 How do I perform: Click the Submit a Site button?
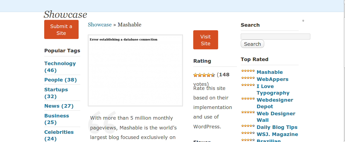pyautogui.click(x=61, y=29)
